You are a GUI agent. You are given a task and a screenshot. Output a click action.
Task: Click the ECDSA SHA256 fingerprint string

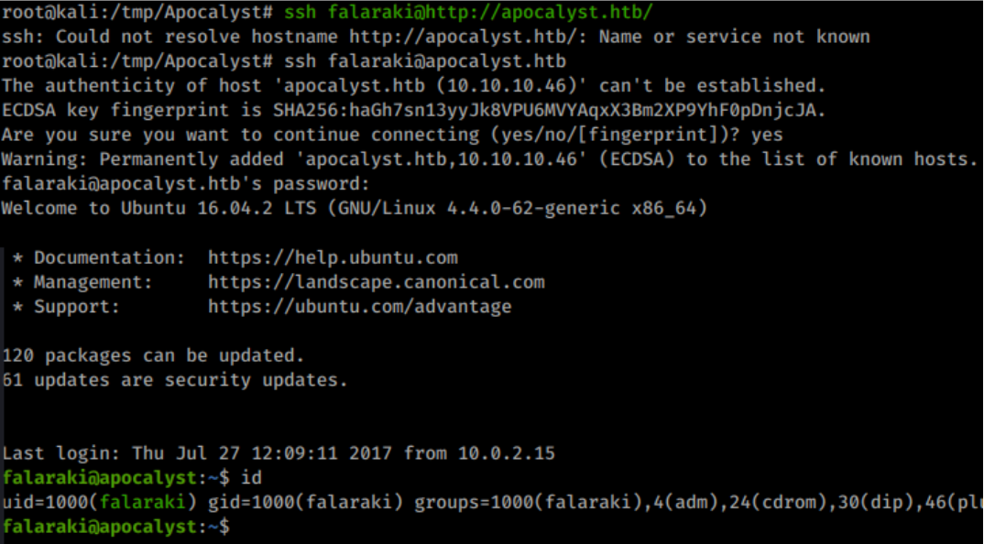click(545, 111)
